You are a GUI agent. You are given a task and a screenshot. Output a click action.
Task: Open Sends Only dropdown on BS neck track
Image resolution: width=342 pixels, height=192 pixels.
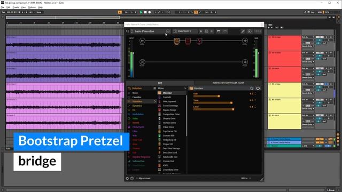click(308, 124)
